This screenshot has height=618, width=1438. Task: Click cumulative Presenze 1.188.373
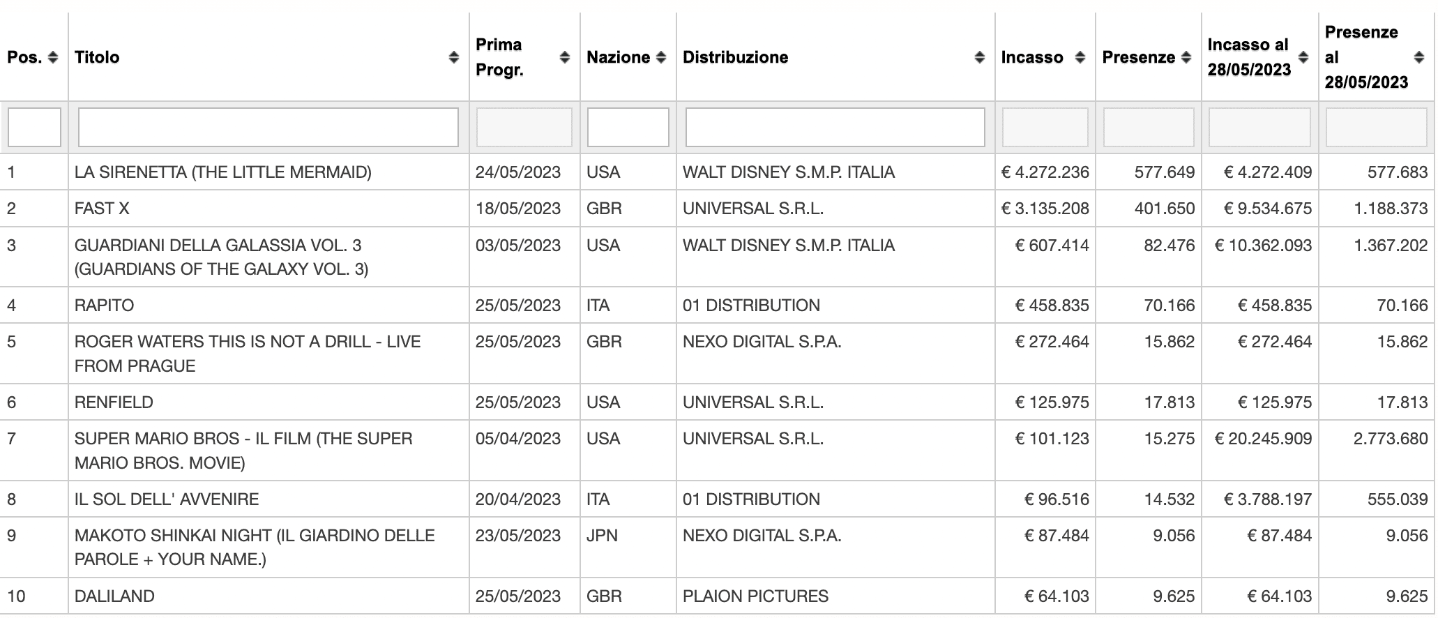coord(1391,209)
